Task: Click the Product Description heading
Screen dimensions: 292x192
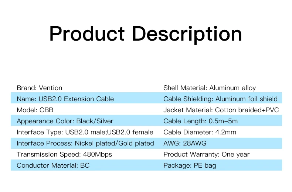Action: point(146,34)
